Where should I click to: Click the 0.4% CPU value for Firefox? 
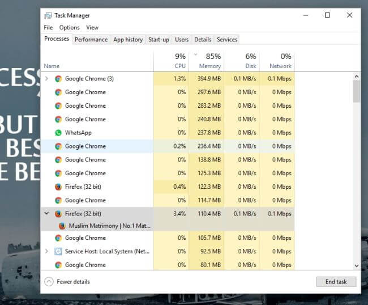[179, 187]
